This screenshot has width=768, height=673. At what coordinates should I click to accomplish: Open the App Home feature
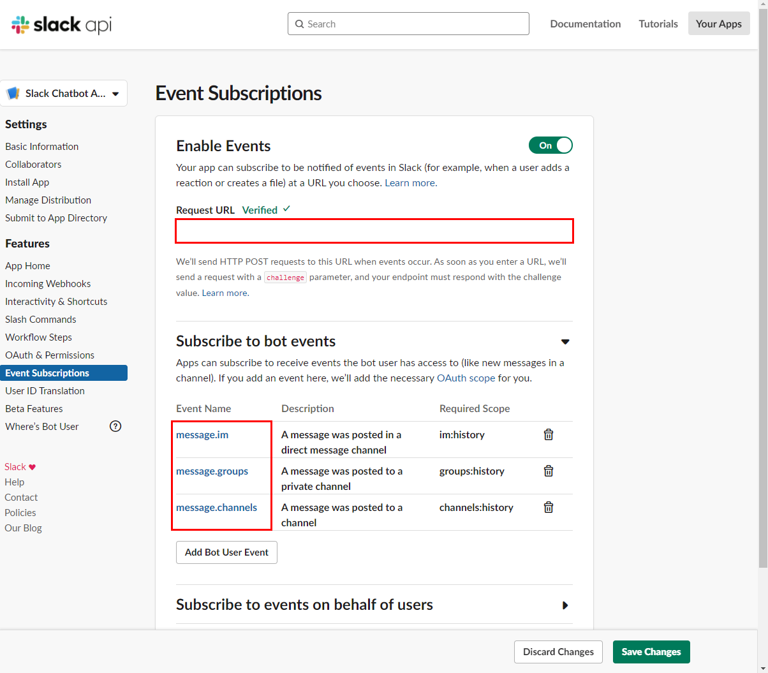pos(27,265)
